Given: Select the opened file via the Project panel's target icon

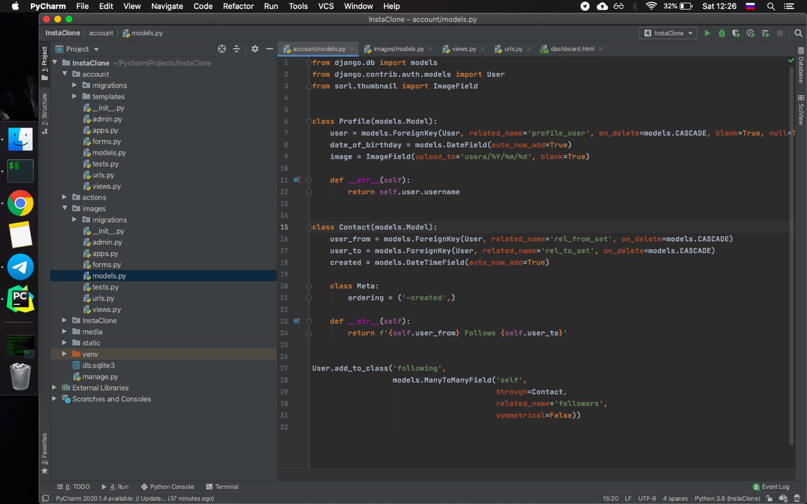Looking at the screenshot, I should coord(222,49).
